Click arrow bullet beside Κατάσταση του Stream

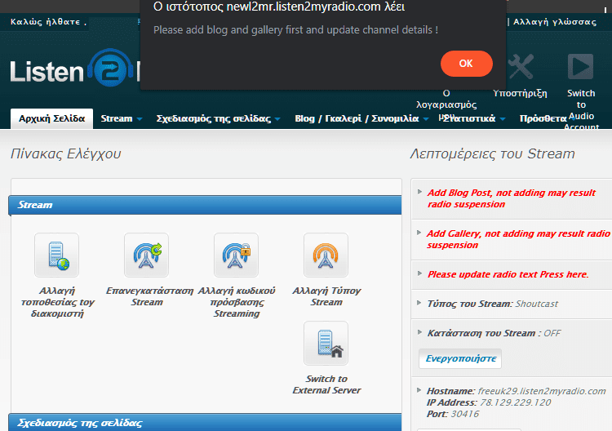click(x=419, y=332)
